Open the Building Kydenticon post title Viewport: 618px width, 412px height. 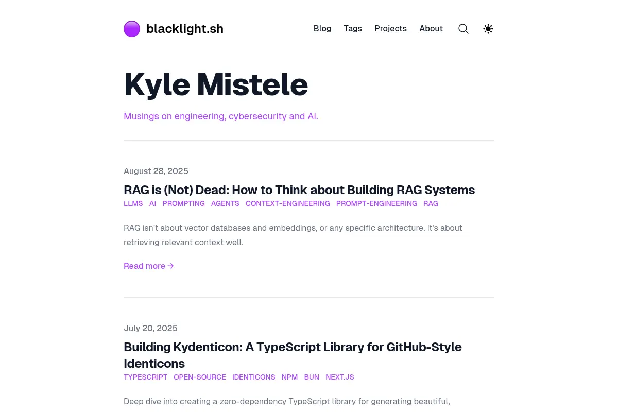point(293,355)
